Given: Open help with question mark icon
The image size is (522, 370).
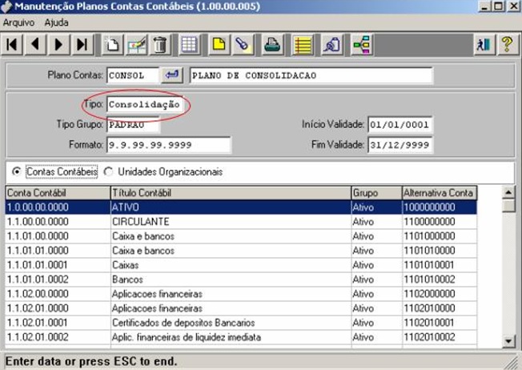Looking at the screenshot, I should pyautogui.click(x=508, y=44).
